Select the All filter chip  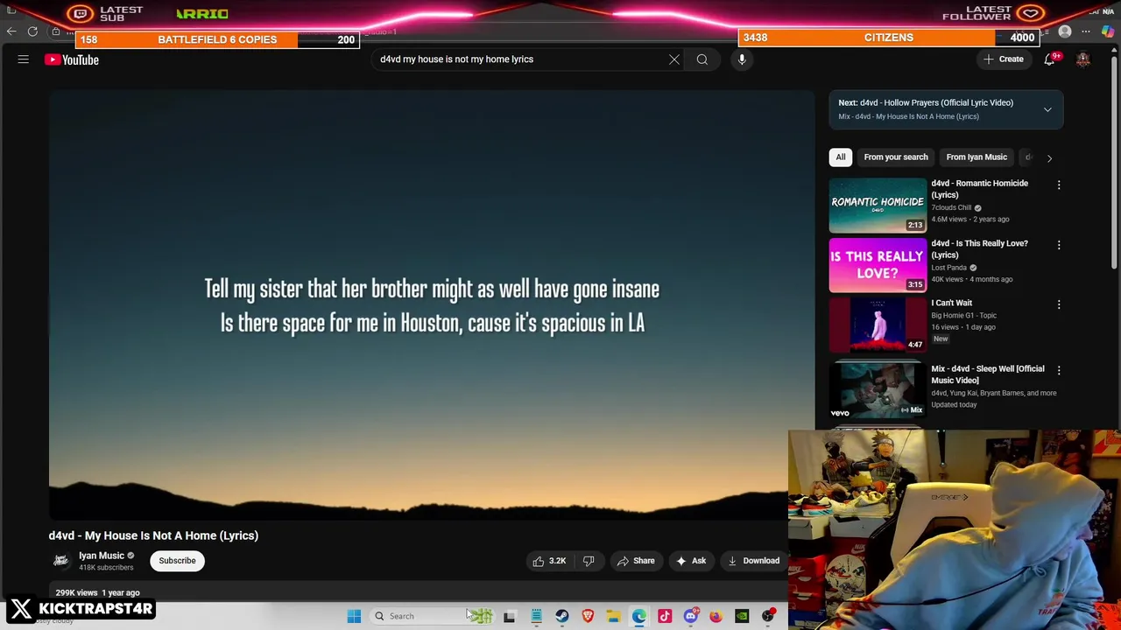841,157
